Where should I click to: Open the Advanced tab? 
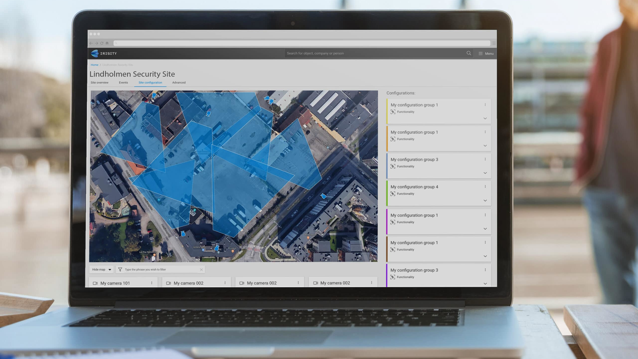pyautogui.click(x=179, y=82)
